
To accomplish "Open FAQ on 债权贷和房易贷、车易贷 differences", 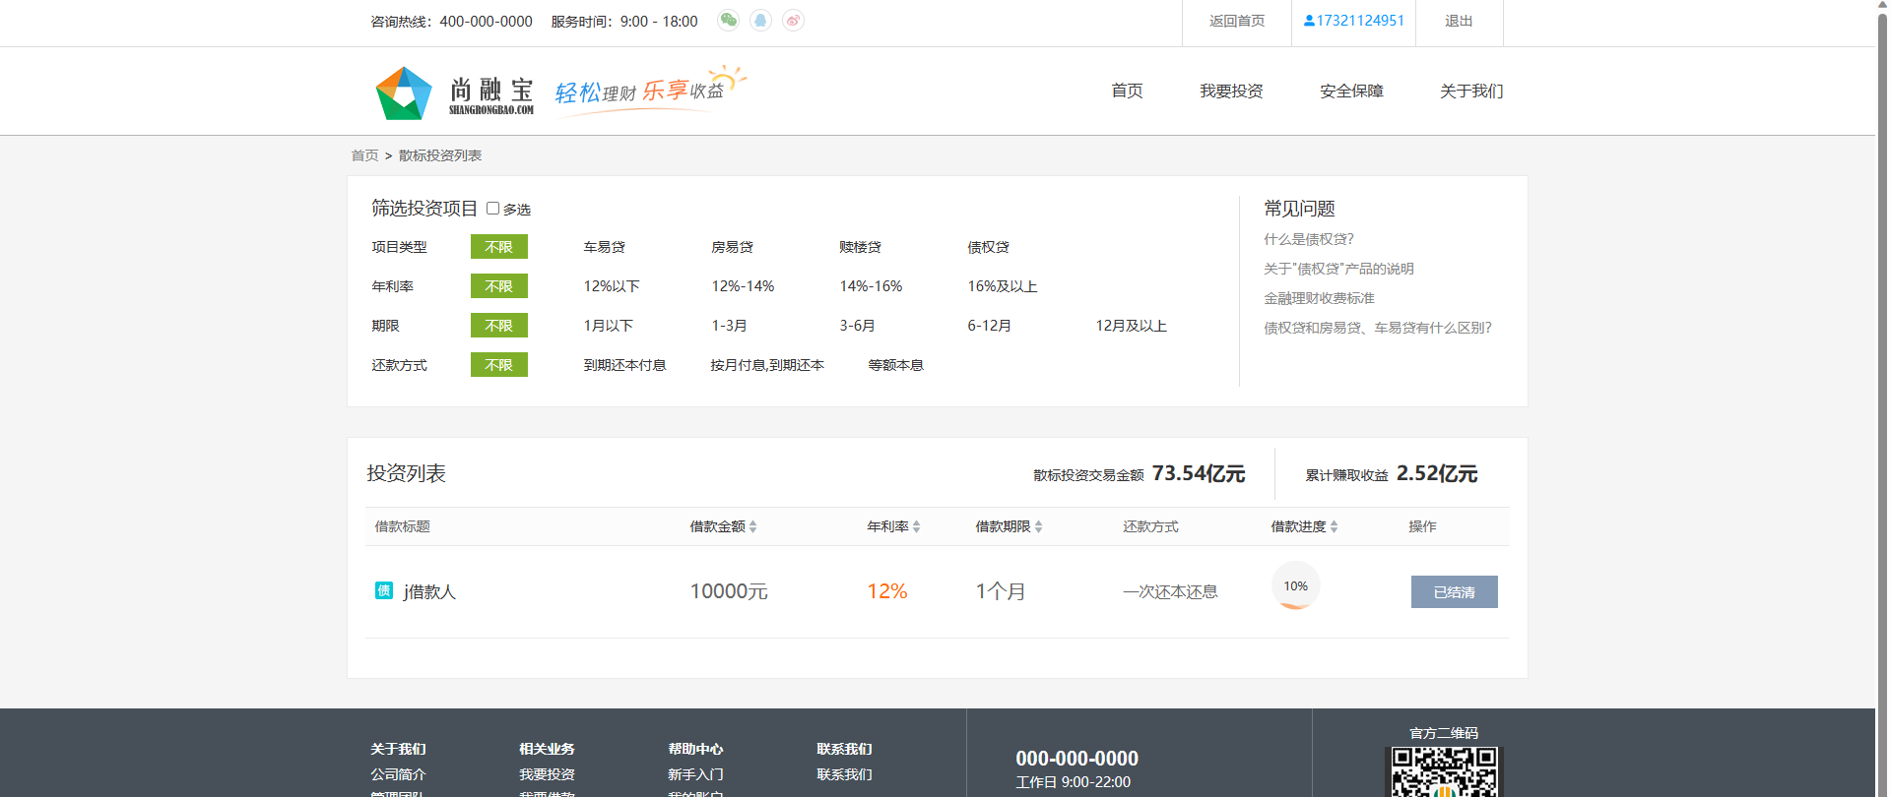I will (1378, 328).
